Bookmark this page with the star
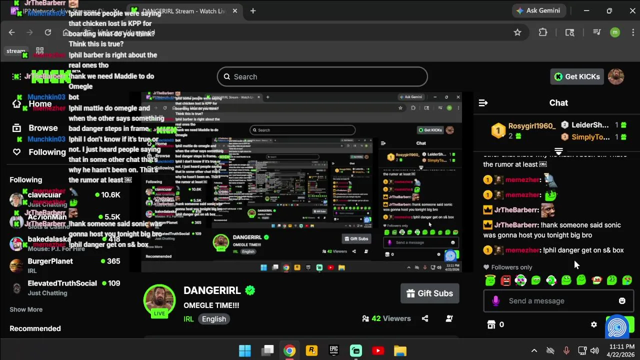Viewport: 640px width, 360px height. point(517,32)
